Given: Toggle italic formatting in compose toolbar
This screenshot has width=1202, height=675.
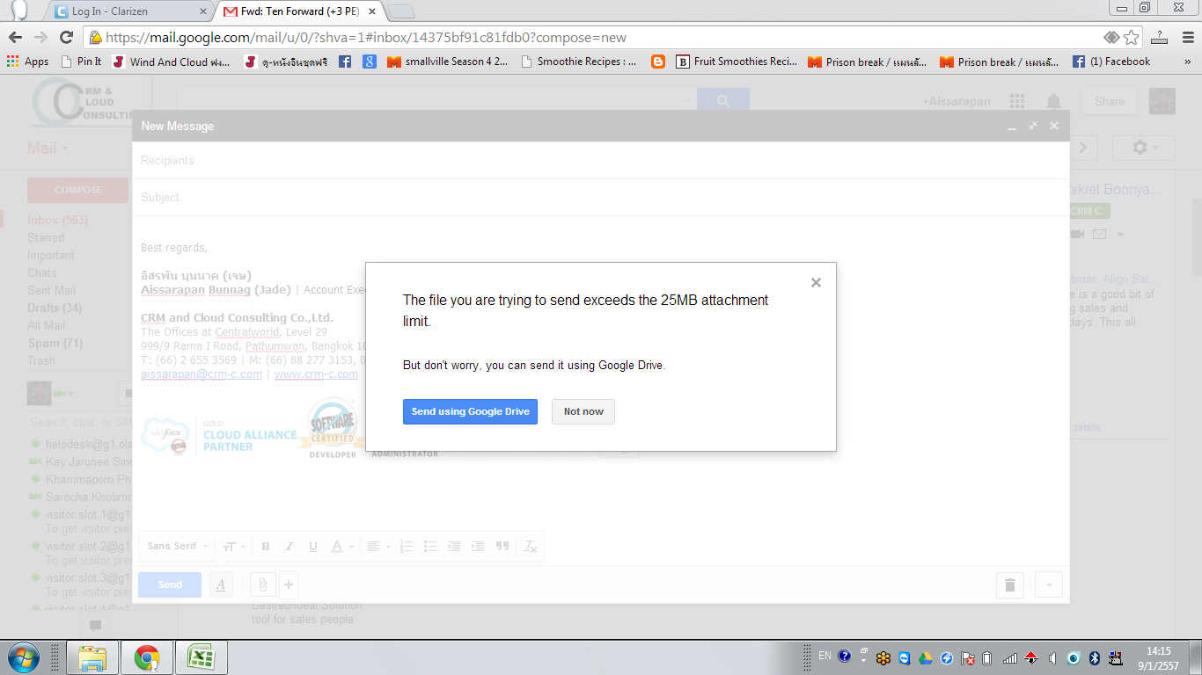Looking at the screenshot, I should click(289, 546).
